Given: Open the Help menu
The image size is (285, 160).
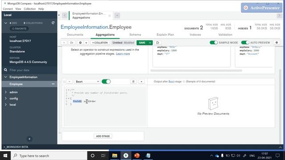Looking at the screenshot, I should [41, 9].
